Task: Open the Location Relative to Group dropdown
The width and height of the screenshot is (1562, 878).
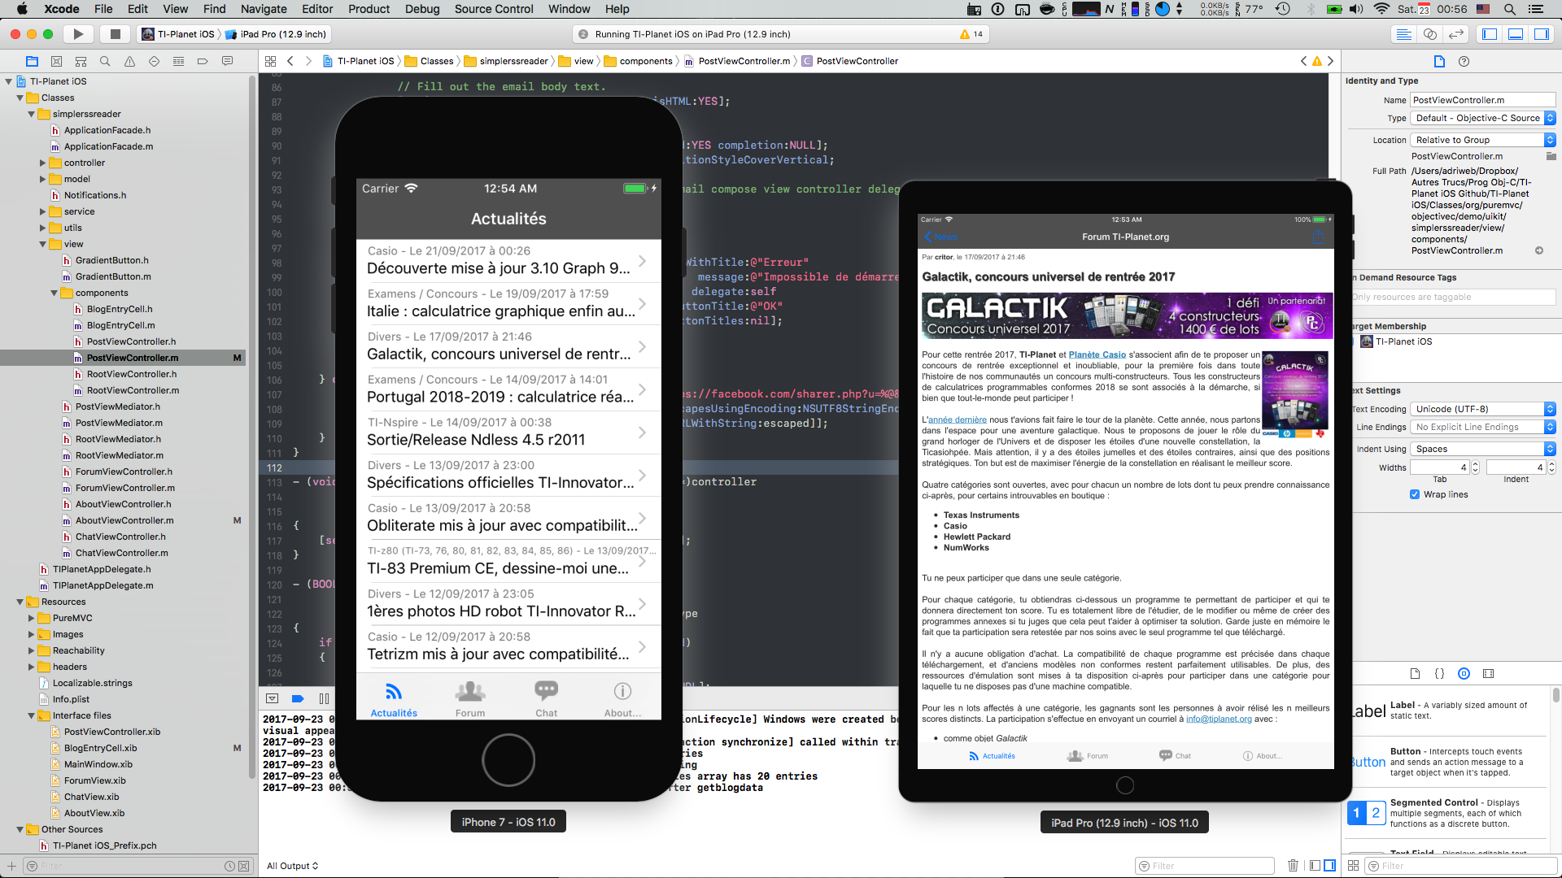Action: pos(1483,140)
